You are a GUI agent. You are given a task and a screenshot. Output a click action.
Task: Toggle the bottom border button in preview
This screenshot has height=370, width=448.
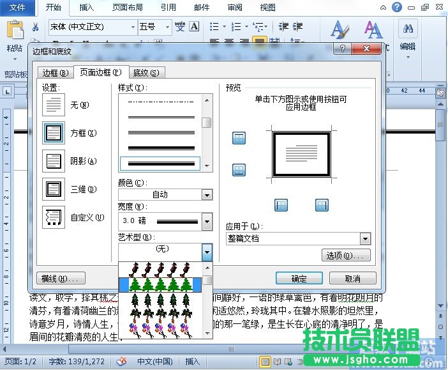click(239, 170)
